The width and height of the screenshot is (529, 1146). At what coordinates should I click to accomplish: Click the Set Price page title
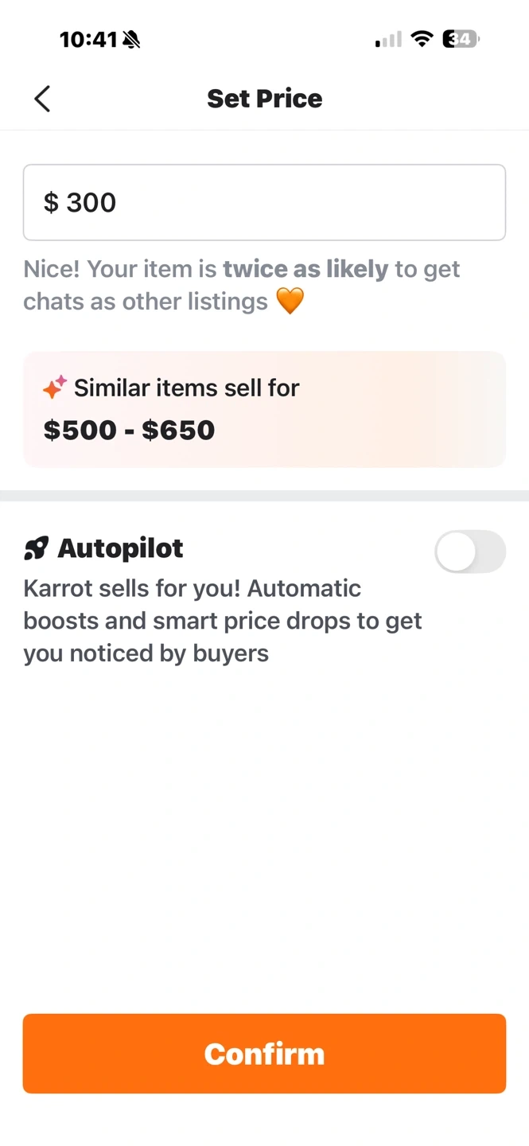[x=264, y=99]
